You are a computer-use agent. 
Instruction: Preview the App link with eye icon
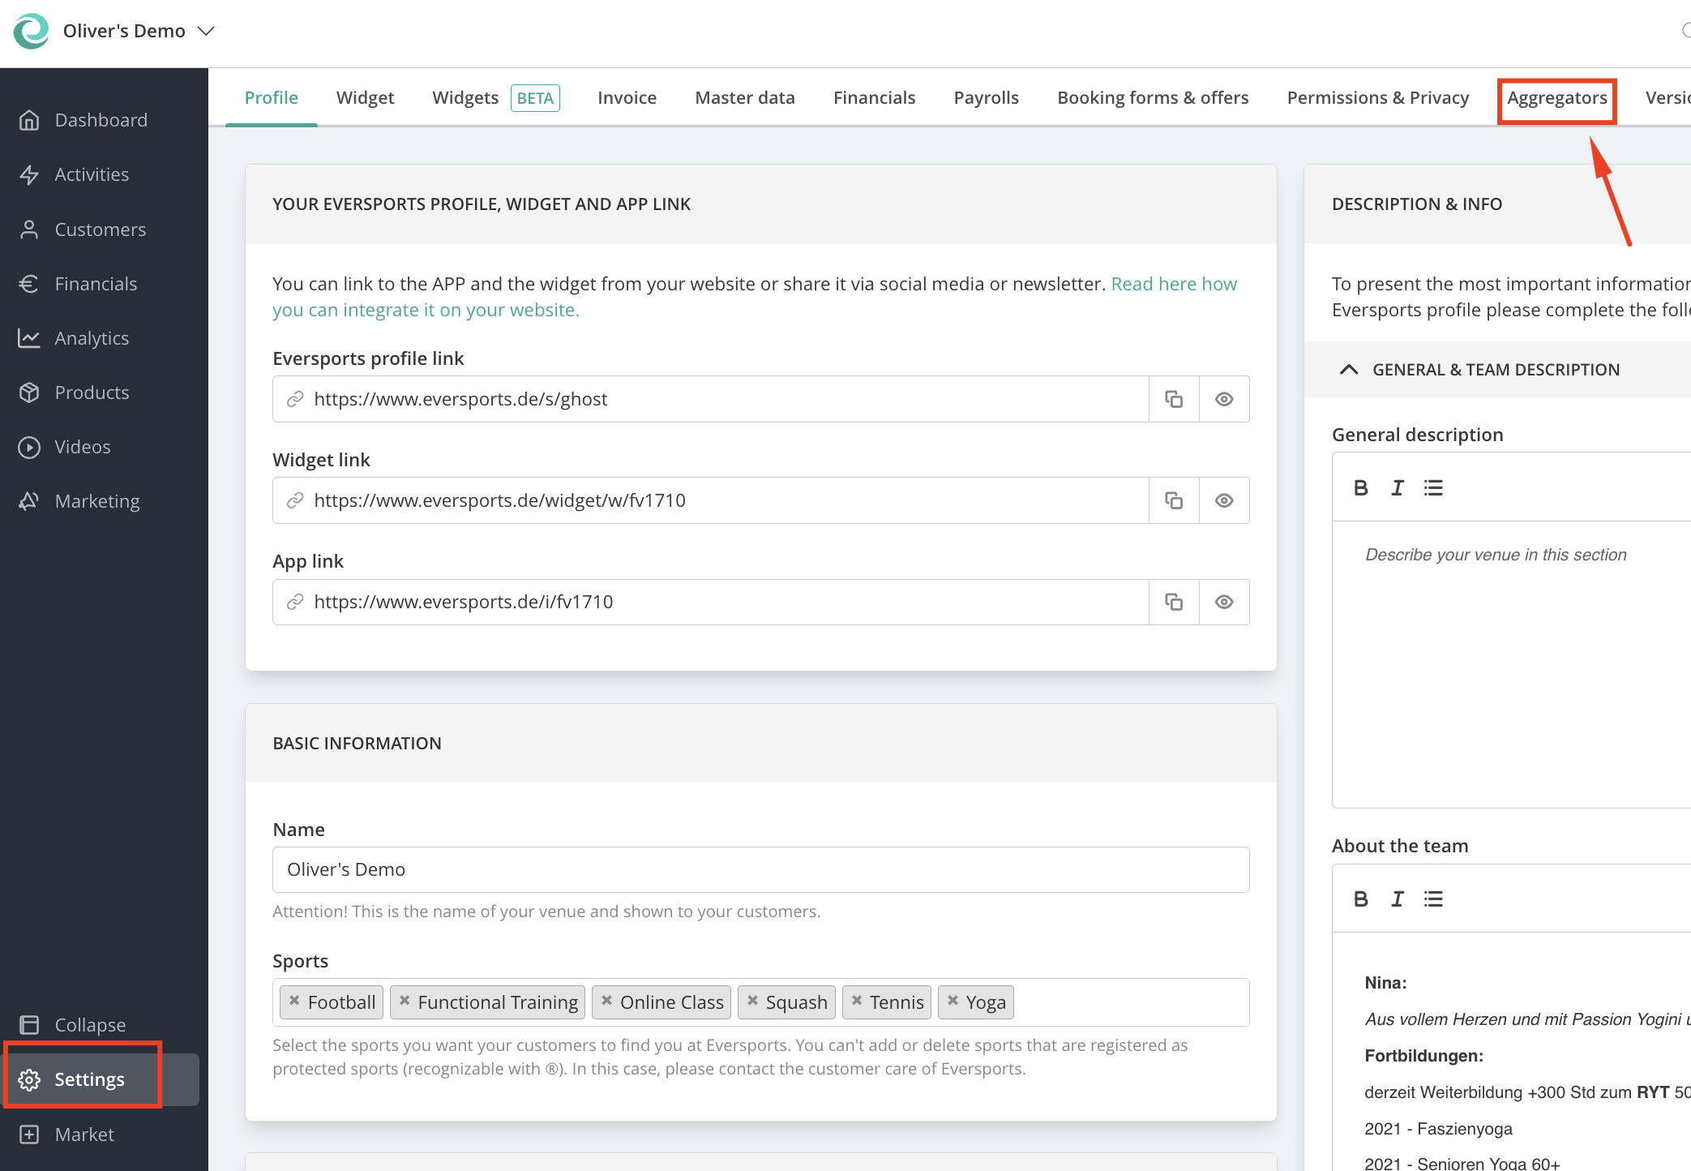tap(1224, 602)
